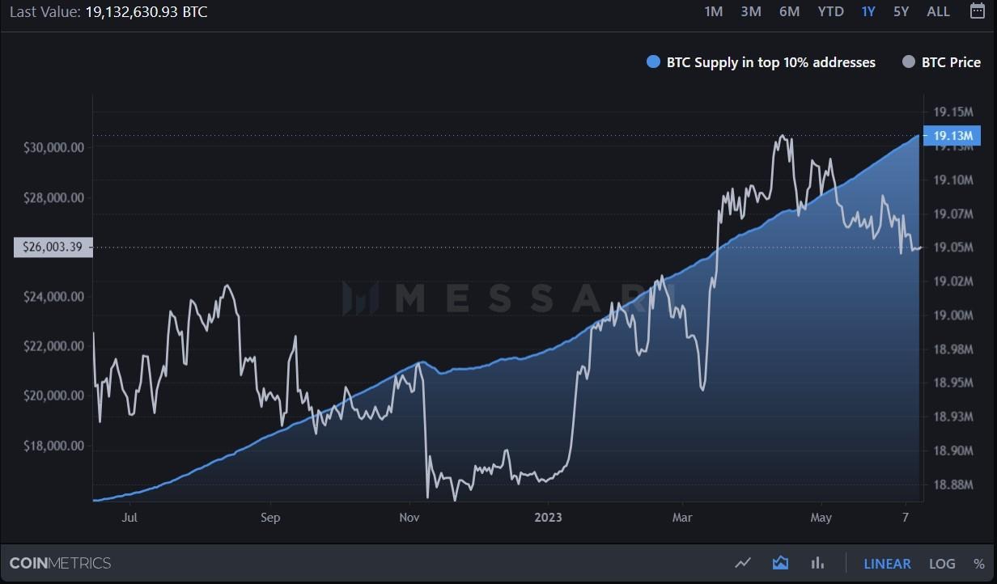The image size is (997, 584).
Task: Click the $26,003.39 price axis label
Action: [53, 248]
